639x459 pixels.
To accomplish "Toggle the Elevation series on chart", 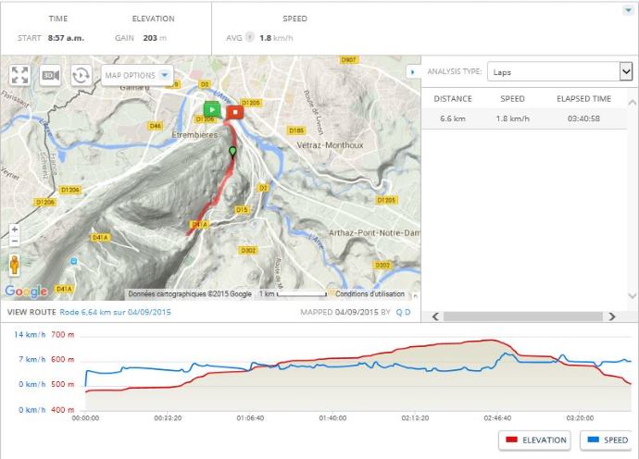I will click(x=535, y=440).
